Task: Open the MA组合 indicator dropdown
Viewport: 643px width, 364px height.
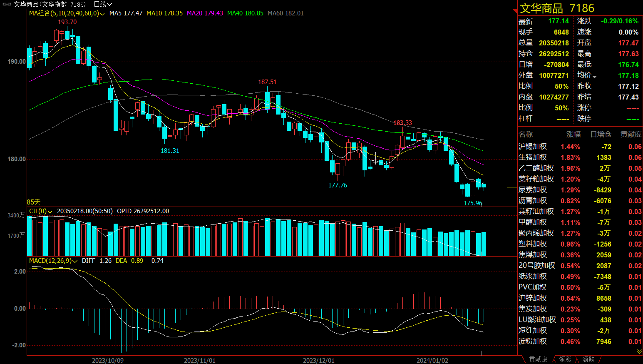Action: coord(67,13)
